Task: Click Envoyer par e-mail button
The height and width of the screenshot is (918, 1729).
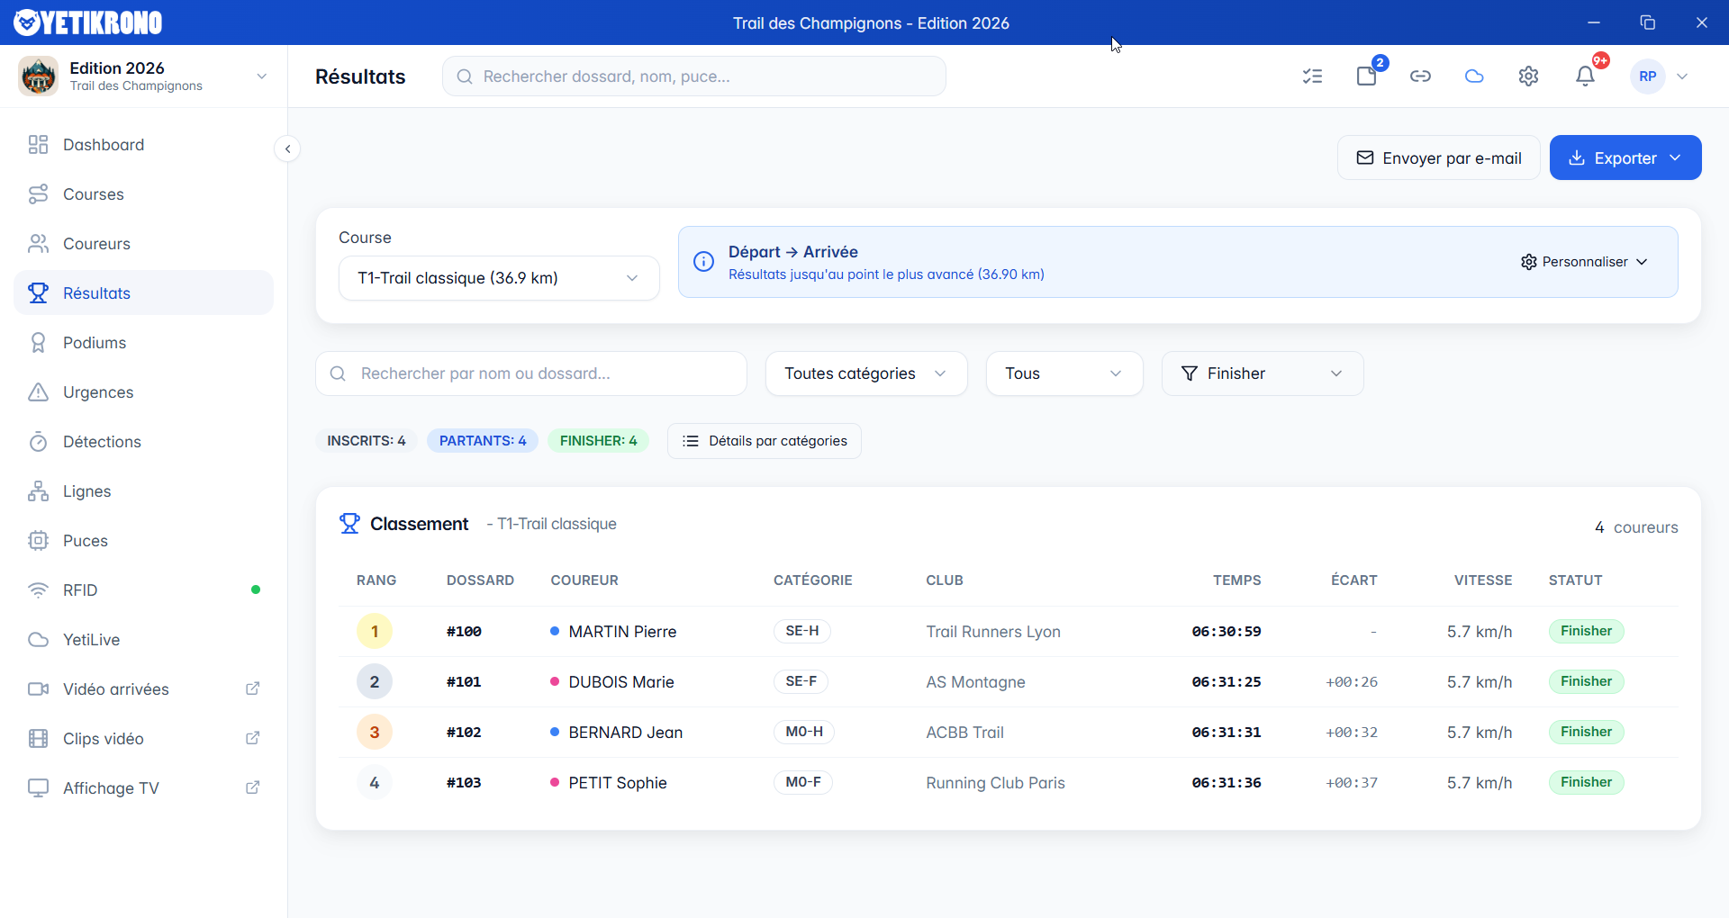Action: (x=1438, y=158)
